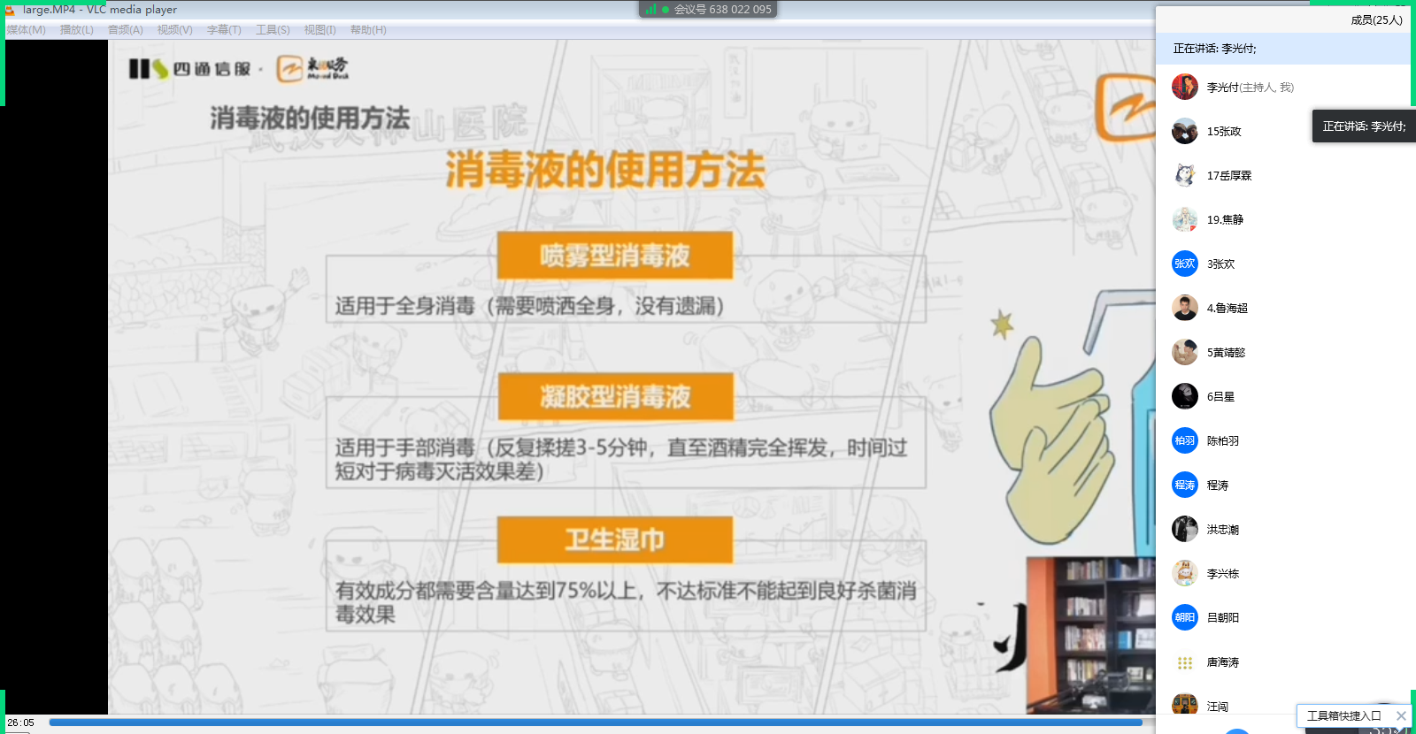1416x734 pixels.
Task: Open the 字幕(T) menu
Action: 224,30
